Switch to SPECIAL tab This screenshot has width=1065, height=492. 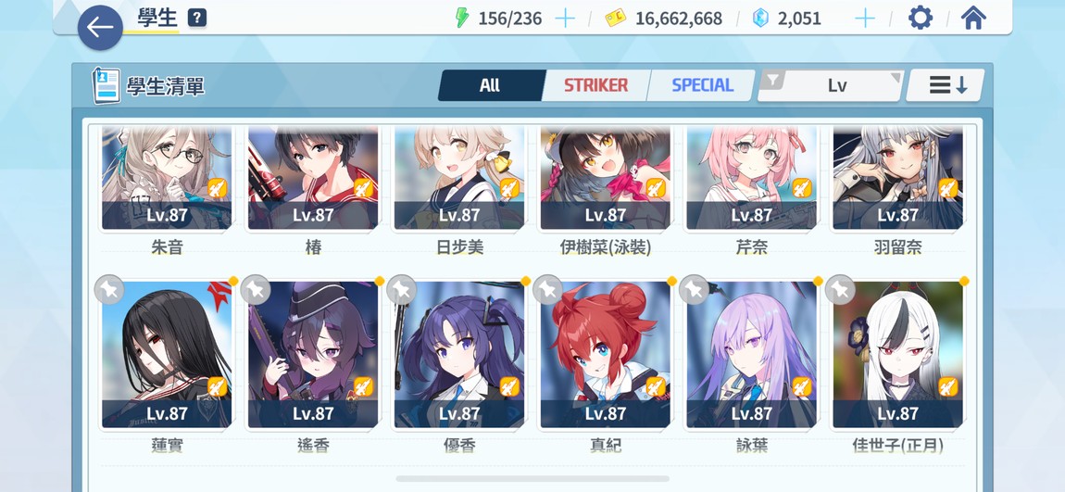tap(702, 85)
